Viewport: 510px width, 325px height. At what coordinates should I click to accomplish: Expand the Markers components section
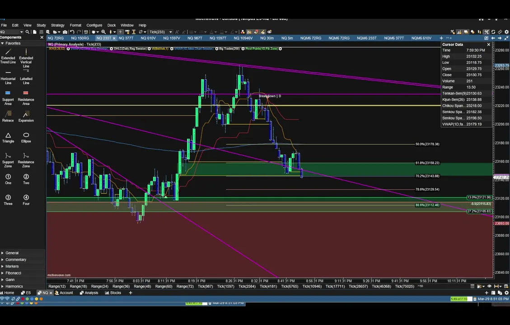(x=3, y=266)
